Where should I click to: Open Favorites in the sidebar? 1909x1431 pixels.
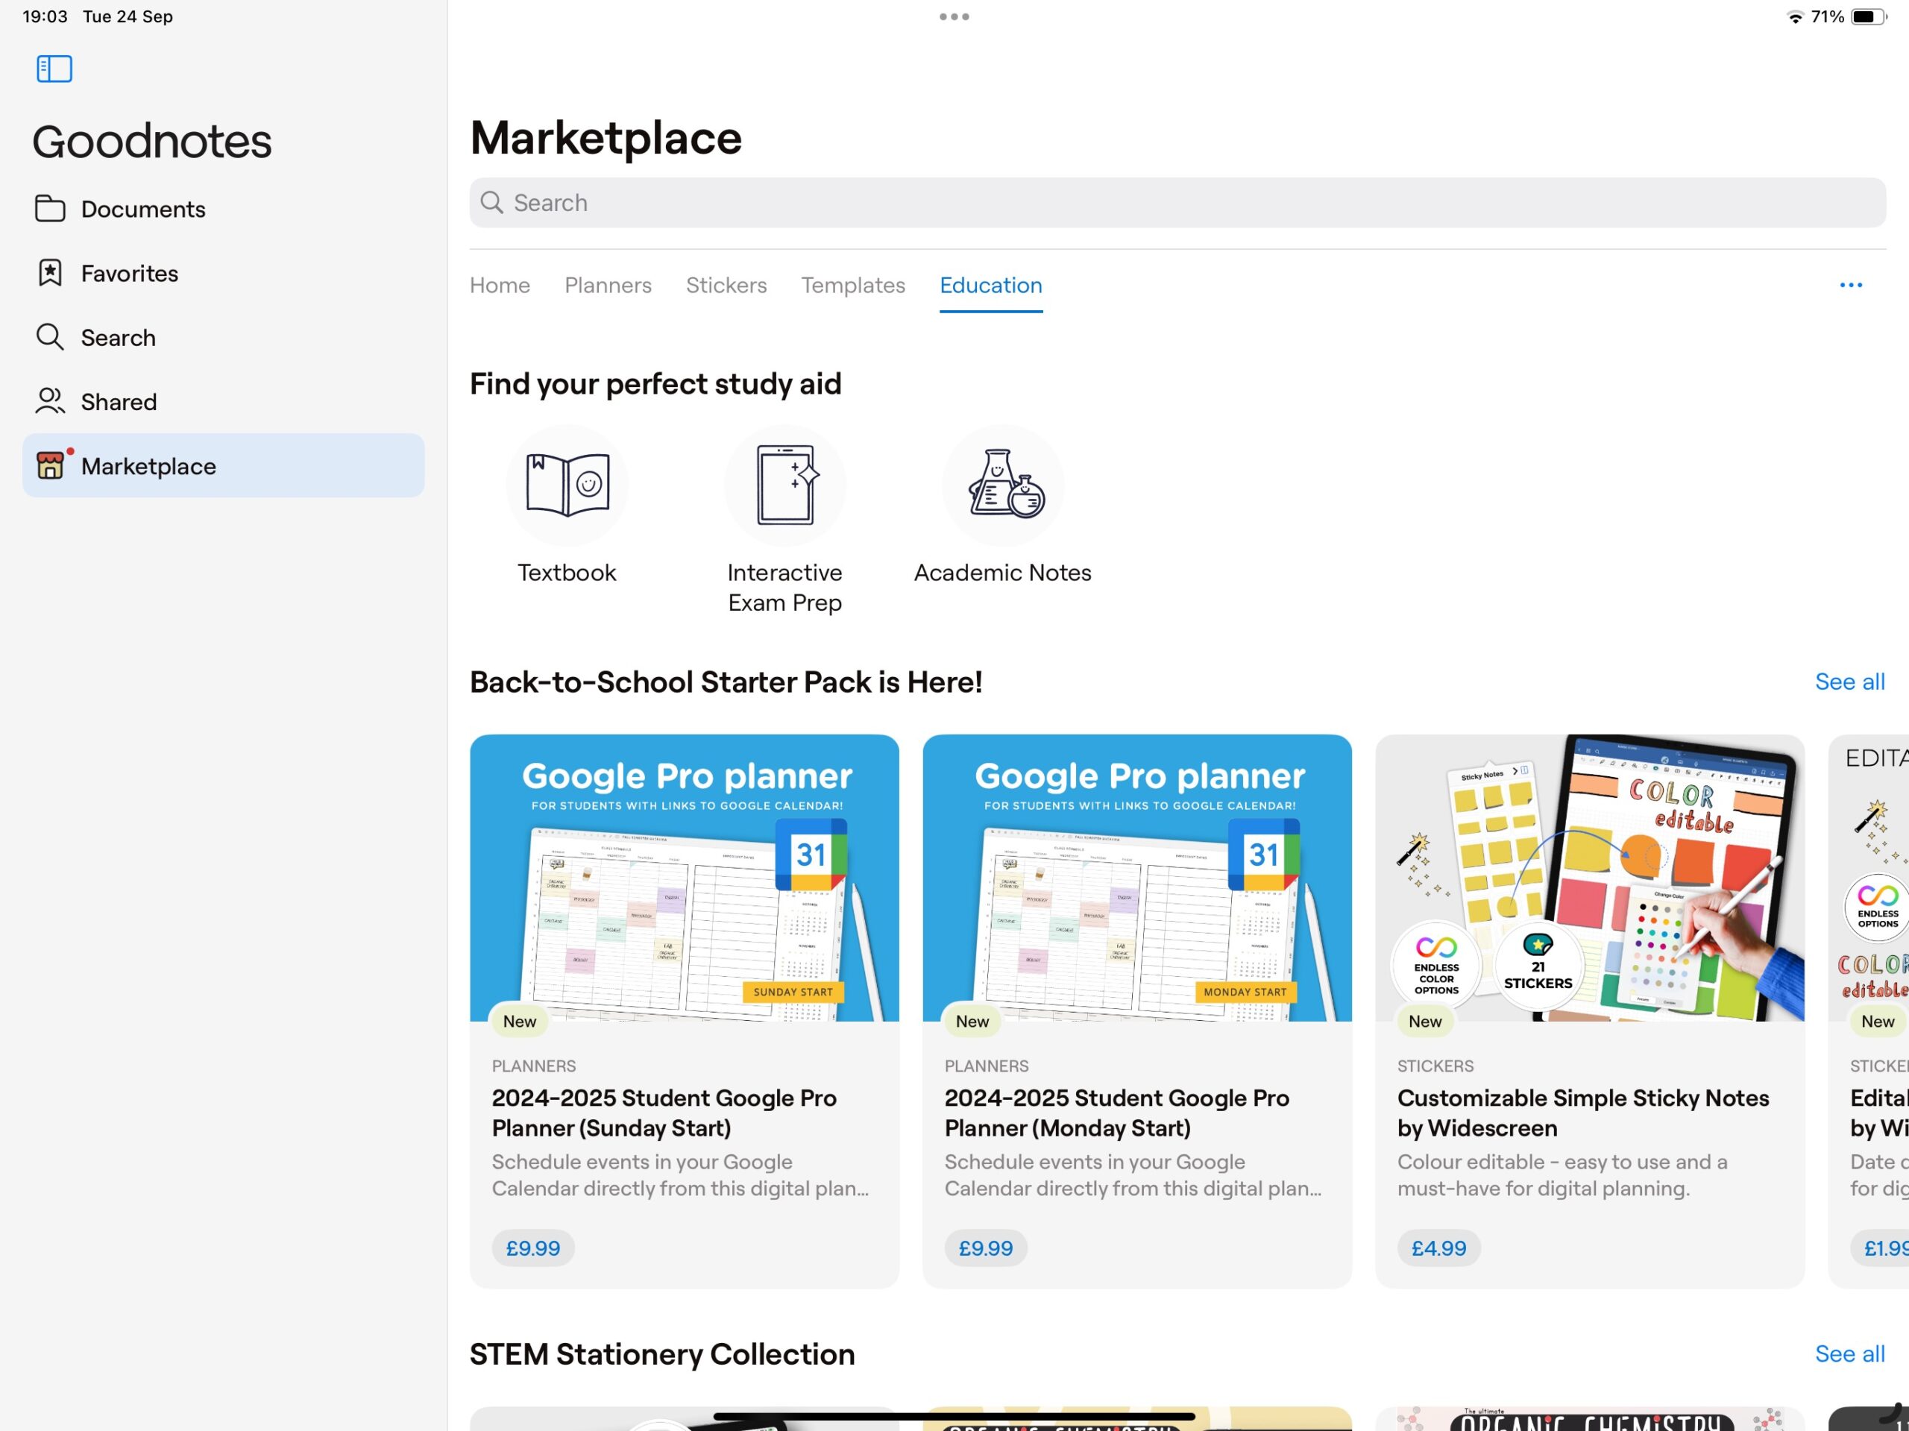223,273
